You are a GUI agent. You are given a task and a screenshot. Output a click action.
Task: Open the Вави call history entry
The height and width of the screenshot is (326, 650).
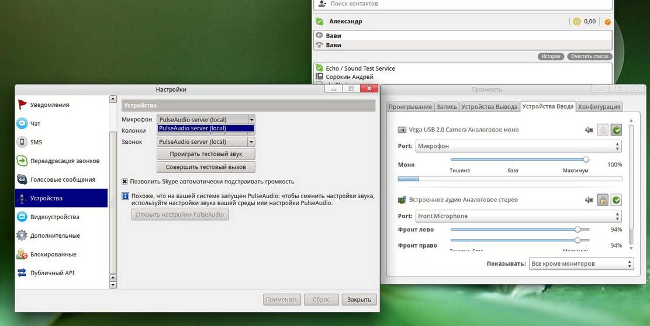pos(462,45)
